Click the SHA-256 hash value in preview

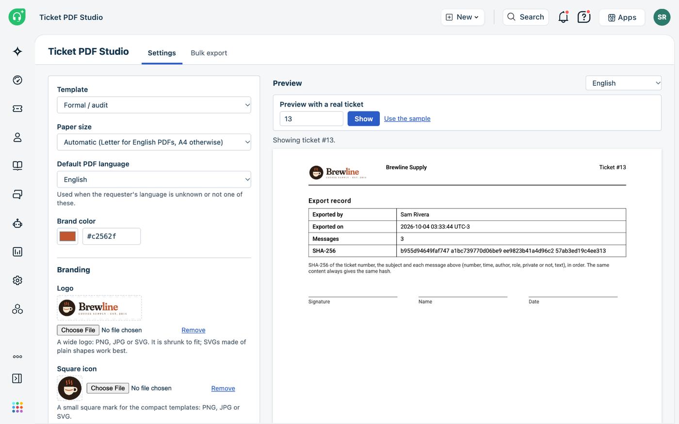point(503,251)
